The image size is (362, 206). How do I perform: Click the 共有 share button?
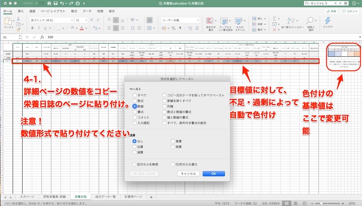point(331,11)
